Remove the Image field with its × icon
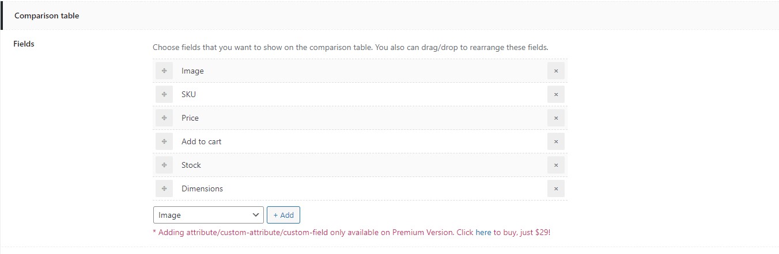The width and height of the screenshot is (779, 254). [x=556, y=71]
